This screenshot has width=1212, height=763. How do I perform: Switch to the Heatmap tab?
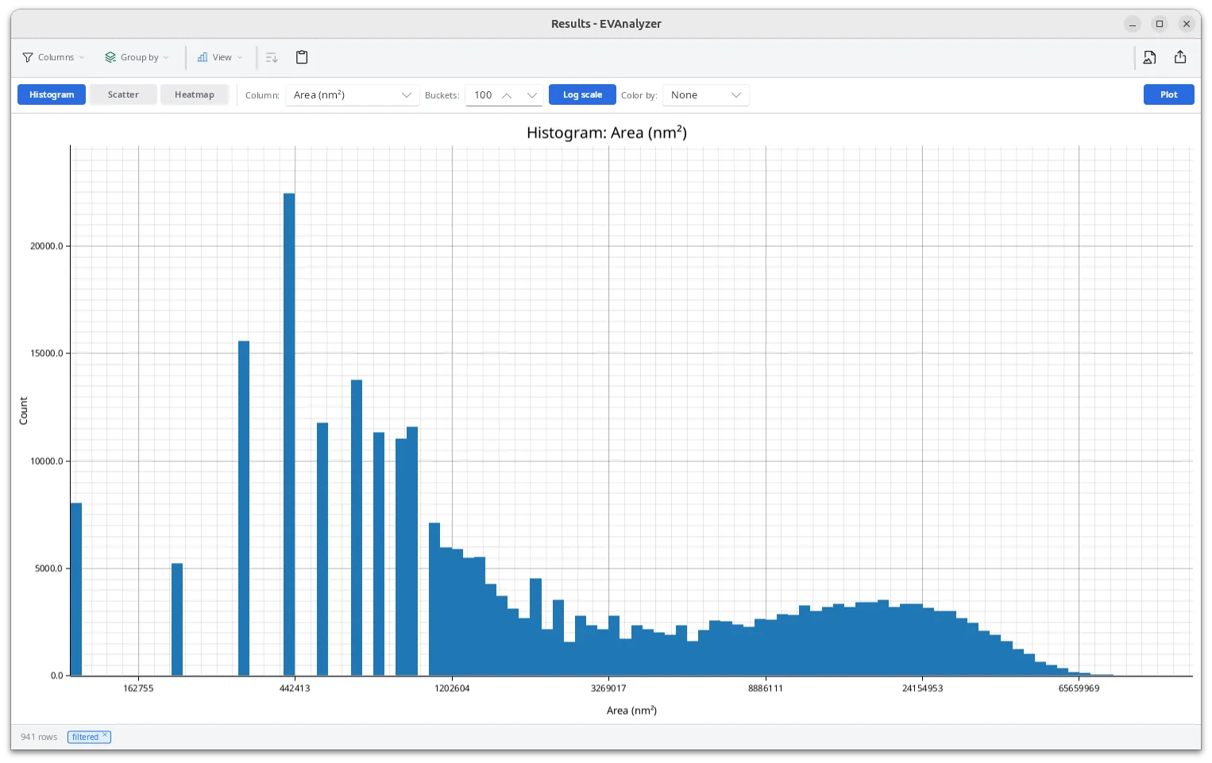195,94
